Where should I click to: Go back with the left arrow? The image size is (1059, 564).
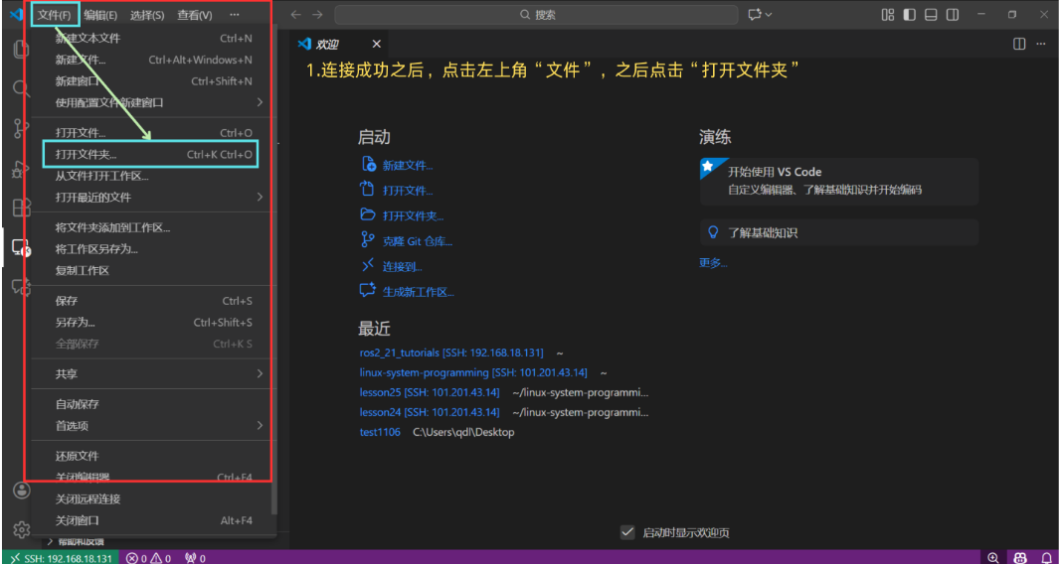pyautogui.click(x=295, y=14)
